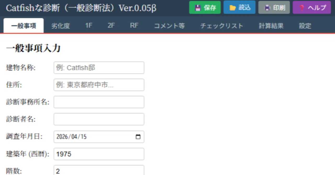Show the 計算結果 tab
The image size is (335, 175).
(271, 26)
